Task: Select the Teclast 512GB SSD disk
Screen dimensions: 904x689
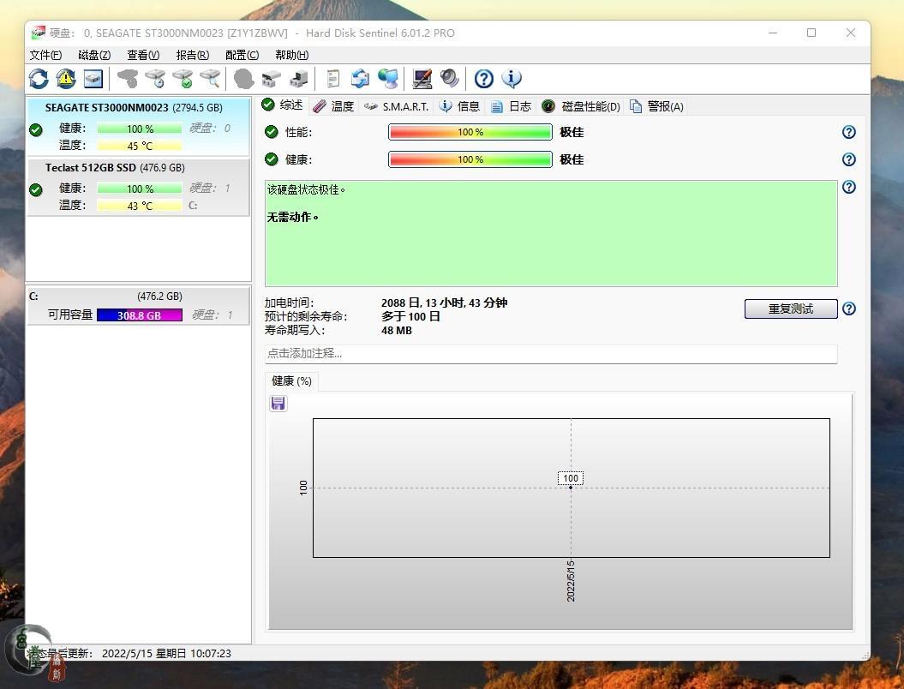Action: [x=115, y=168]
